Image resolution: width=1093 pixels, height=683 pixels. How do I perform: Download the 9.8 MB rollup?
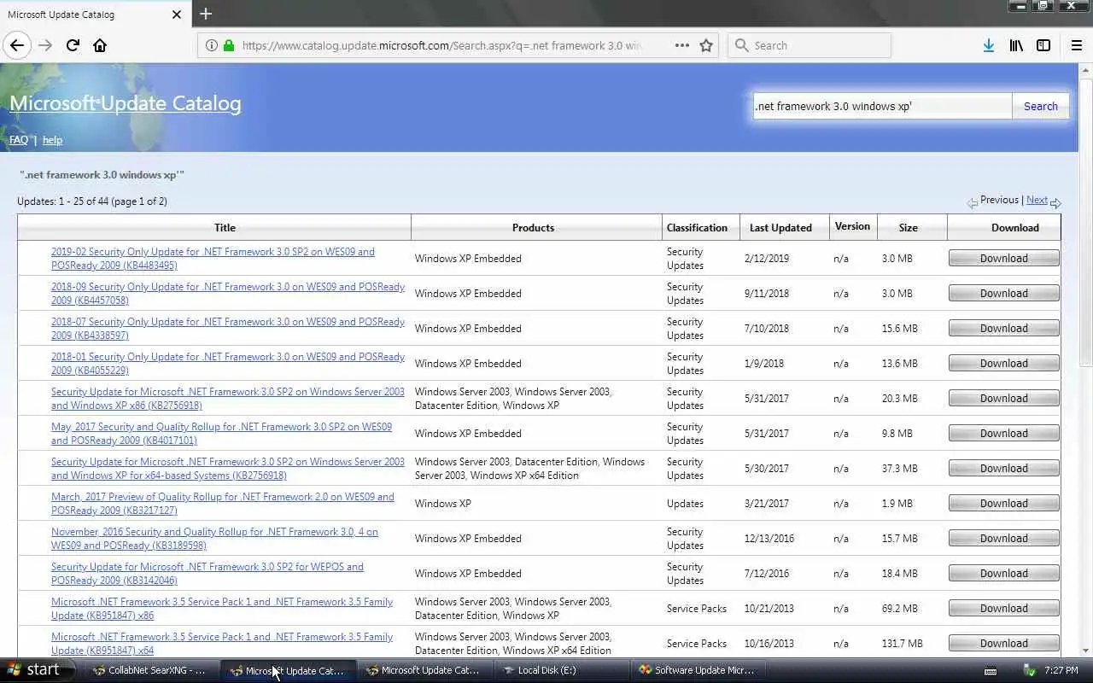[1003, 433]
